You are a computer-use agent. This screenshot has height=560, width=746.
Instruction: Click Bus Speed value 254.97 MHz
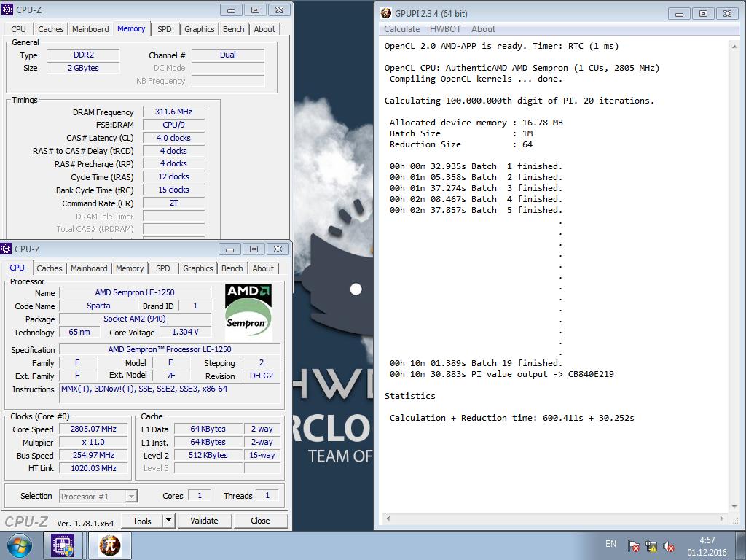(x=94, y=455)
